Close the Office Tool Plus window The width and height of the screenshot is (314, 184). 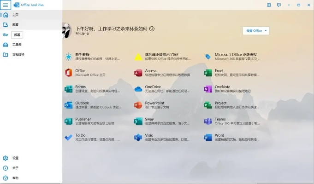308,5
